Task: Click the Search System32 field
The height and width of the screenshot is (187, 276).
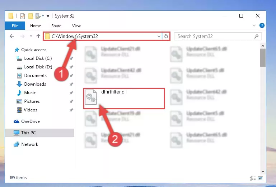Action: pos(217,37)
